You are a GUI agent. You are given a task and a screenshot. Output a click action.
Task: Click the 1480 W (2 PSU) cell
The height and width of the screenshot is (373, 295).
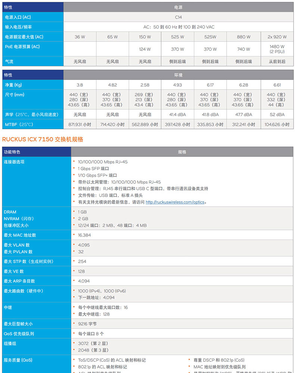[x=277, y=49]
